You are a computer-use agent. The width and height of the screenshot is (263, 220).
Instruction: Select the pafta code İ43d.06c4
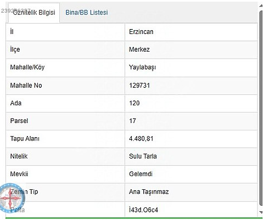143,210
